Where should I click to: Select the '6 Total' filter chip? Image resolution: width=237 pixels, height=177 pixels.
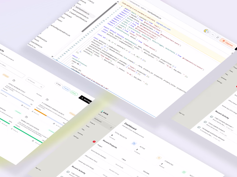point(59,85)
